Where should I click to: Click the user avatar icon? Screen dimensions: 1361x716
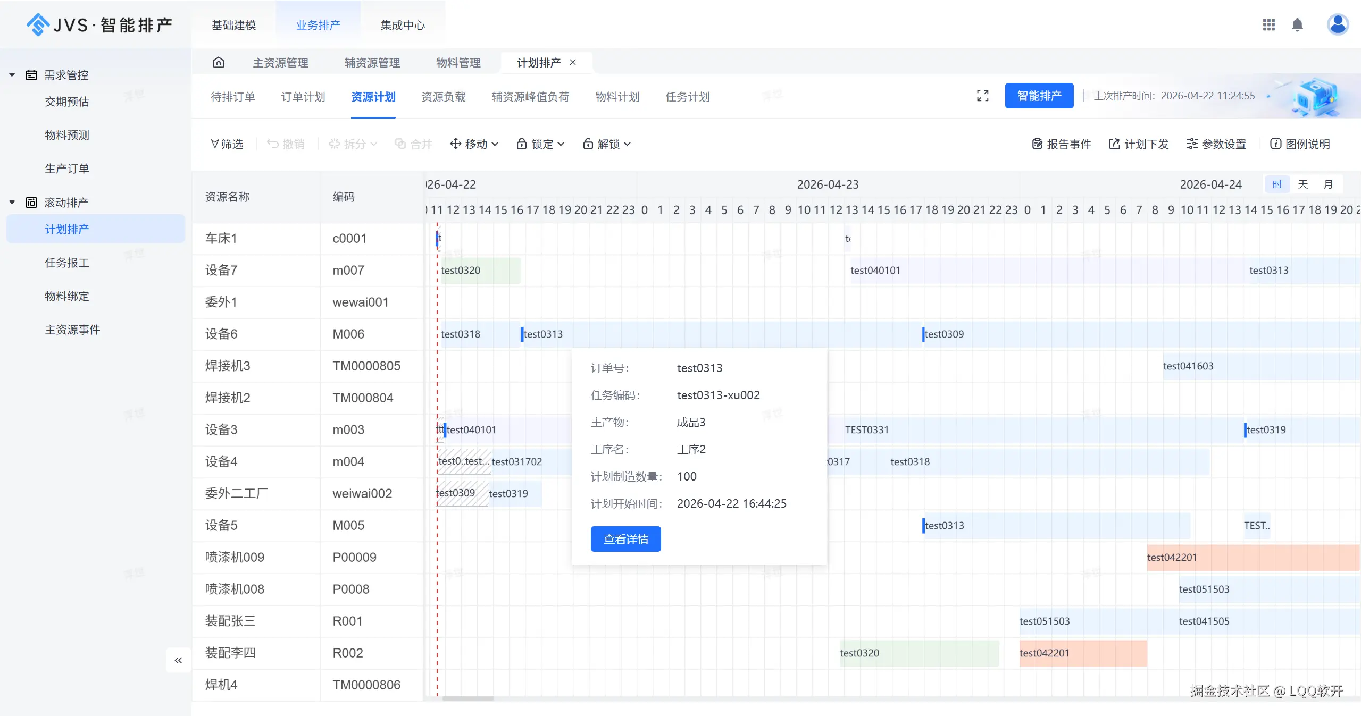pyautogui.click(x=1337, y=24)
